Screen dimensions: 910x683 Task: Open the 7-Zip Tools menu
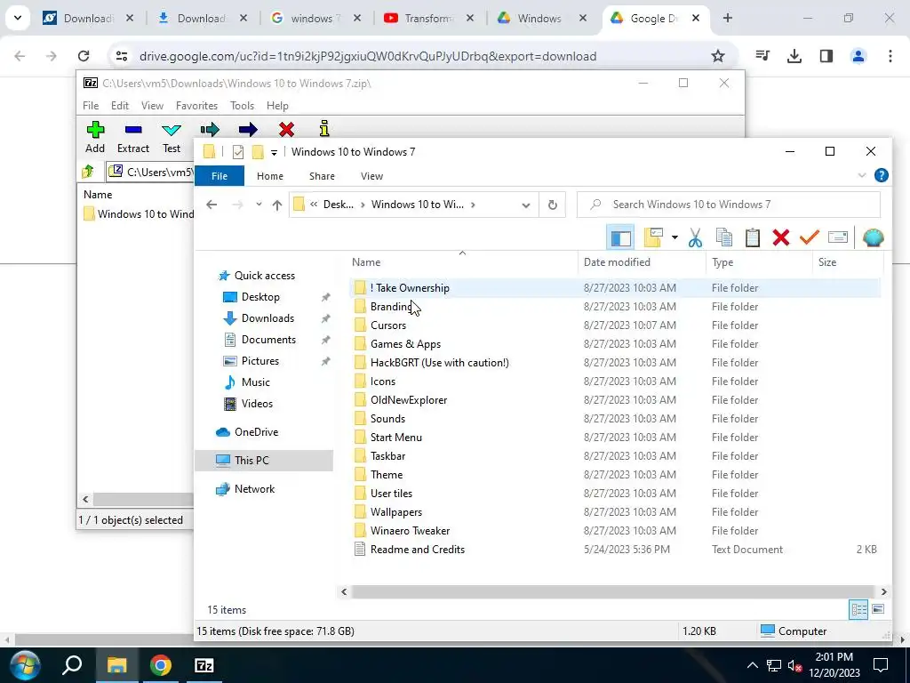click(242, 106)
